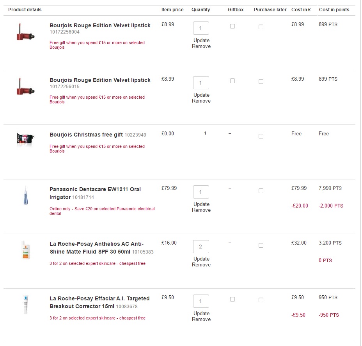Update quantity for Anthelios AC Matte Fluid
The image size is (362, 346).
click(x=201, y=259)
